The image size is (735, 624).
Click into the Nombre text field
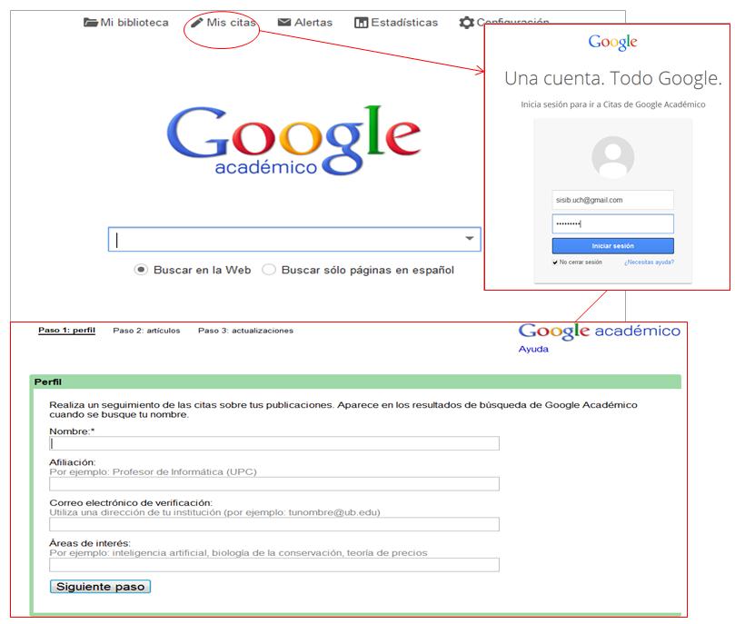(274, 443)
